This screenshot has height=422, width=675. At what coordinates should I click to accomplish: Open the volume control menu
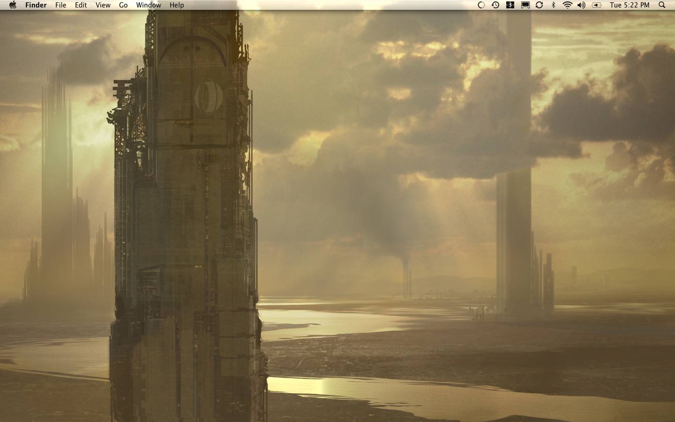582,5
